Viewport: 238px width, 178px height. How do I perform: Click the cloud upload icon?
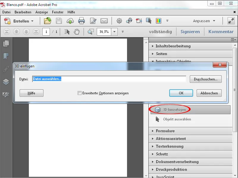coord(70,21)
